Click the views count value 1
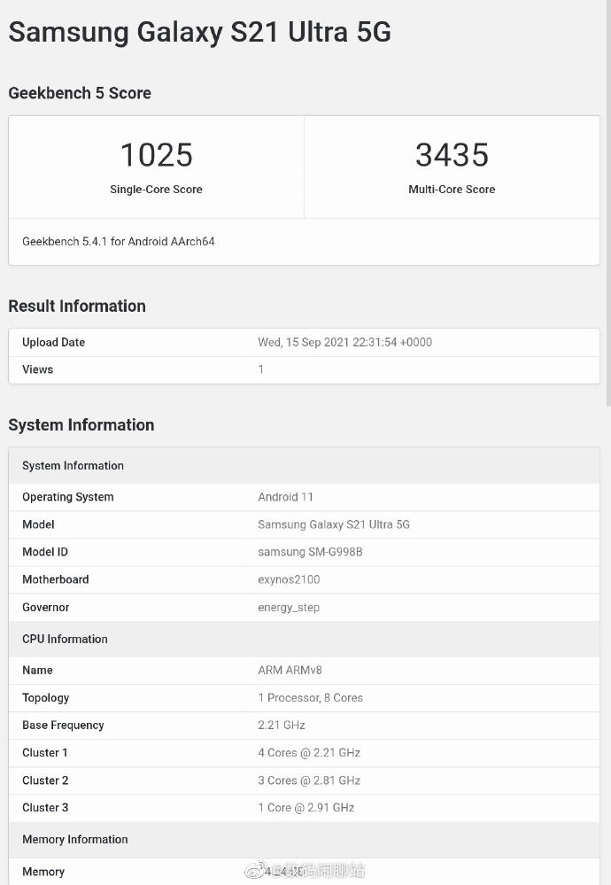The height and width of the screenshot is (885, 611). click(260, 369)
